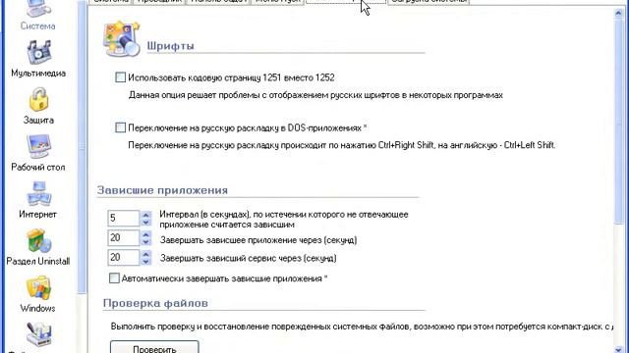The width and height of the screenshot is (629, 353).
Task: Increase seconds before ending hung service
Action: click(x=146, y=254)
